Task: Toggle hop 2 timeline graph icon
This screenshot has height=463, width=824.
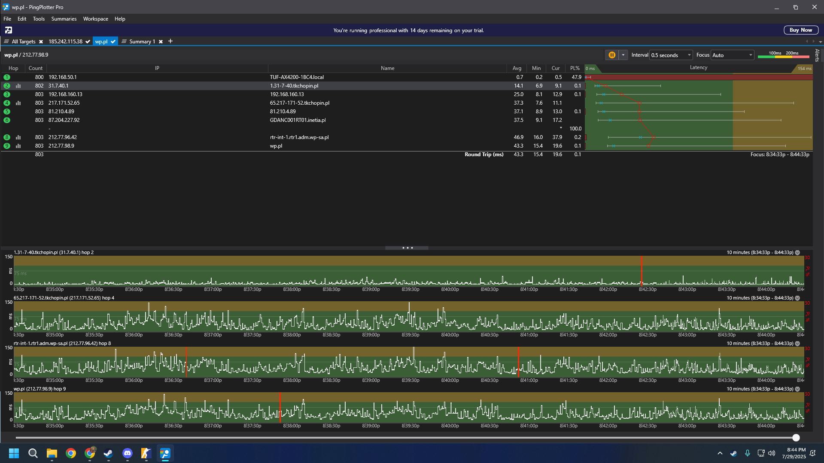Action: [18, 86]
